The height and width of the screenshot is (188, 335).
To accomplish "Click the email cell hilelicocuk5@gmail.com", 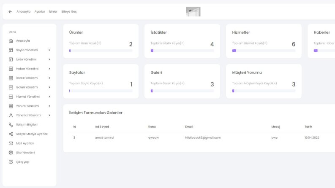I will click(x=203, y=138).
